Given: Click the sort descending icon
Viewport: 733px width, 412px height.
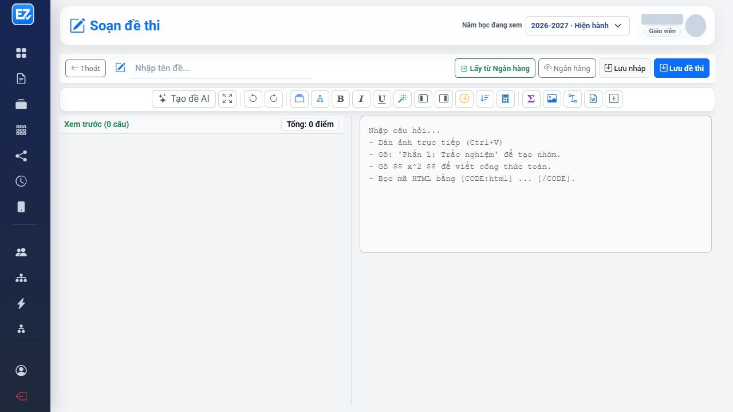Looking at the screenshot, I should click(485, 98).
